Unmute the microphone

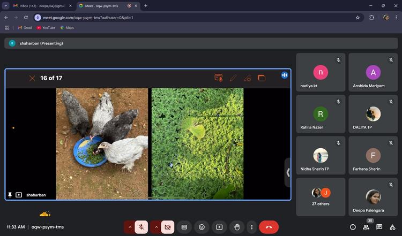click(142, 227)
